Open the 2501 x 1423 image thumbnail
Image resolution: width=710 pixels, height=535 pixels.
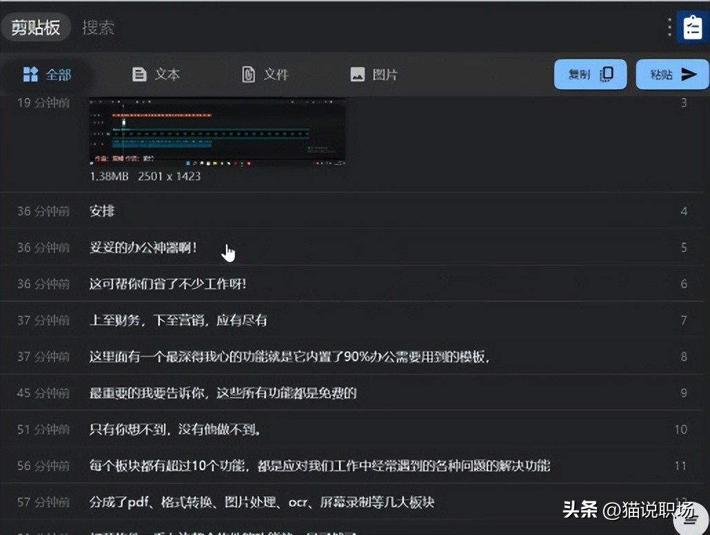tap(216, 131)
